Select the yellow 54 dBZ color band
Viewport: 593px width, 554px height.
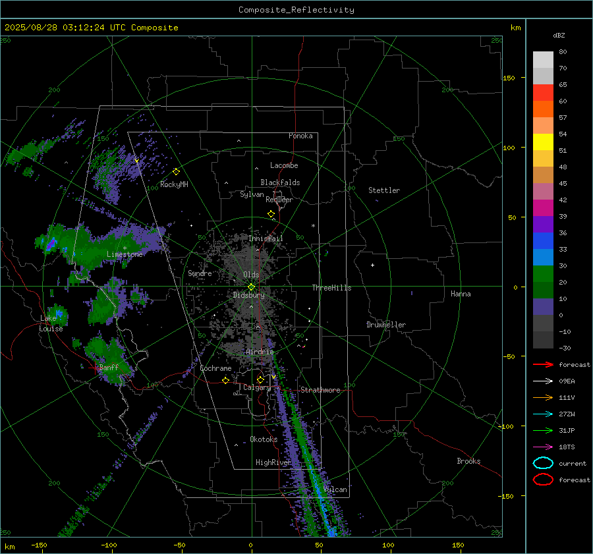tap(543, 142)
